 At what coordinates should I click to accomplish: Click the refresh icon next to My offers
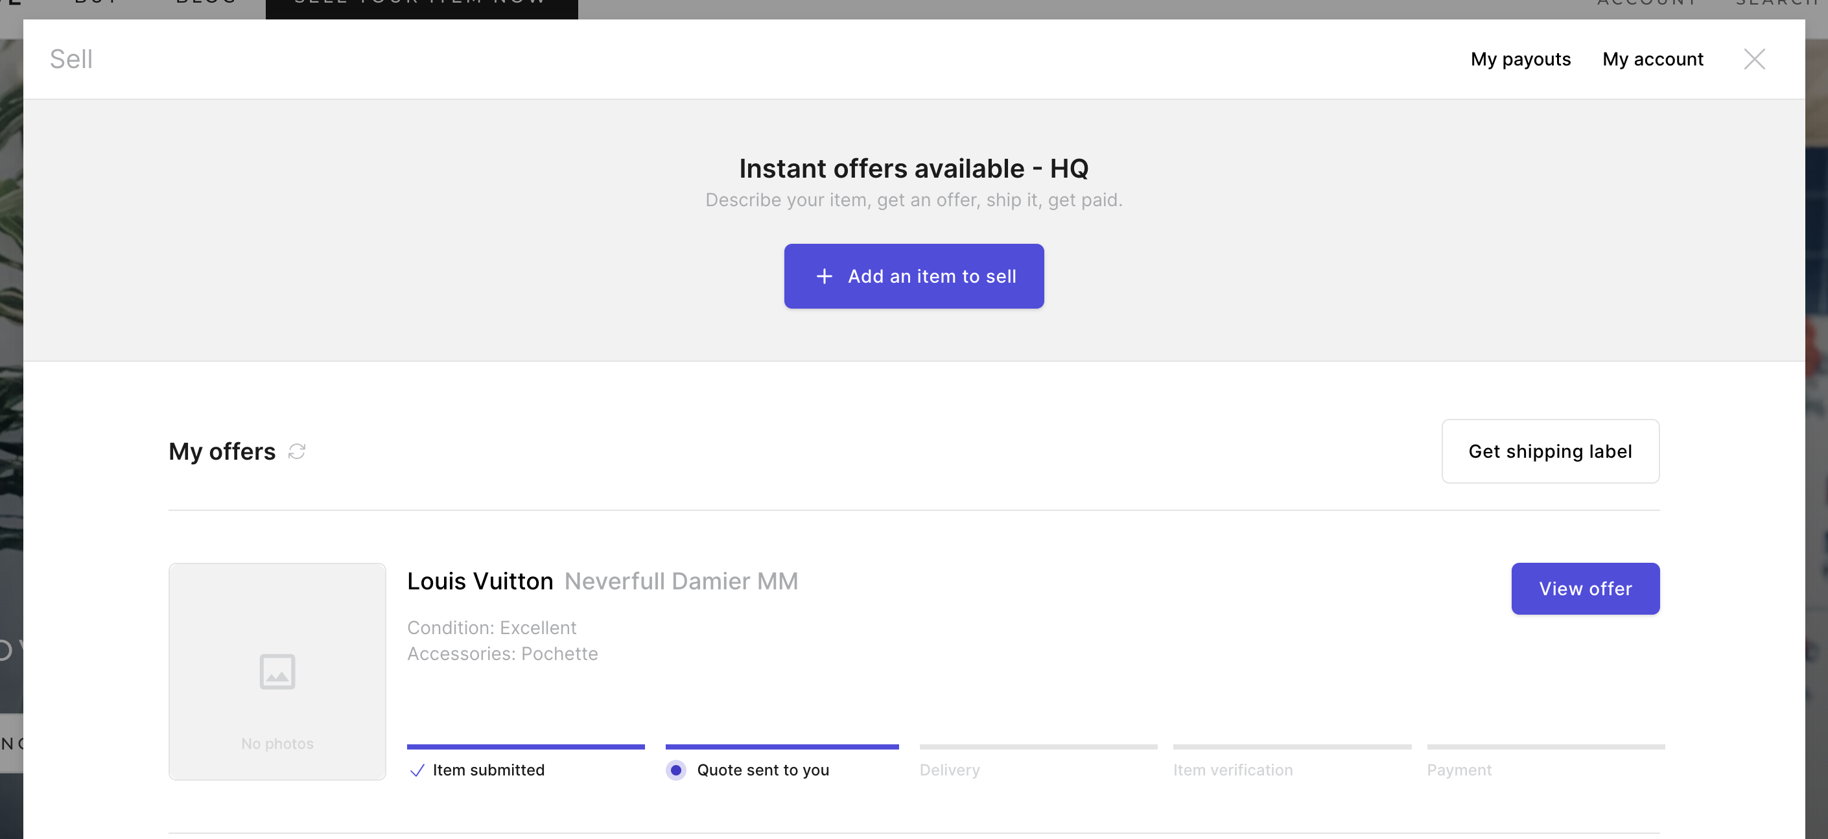tap(297, 451)
